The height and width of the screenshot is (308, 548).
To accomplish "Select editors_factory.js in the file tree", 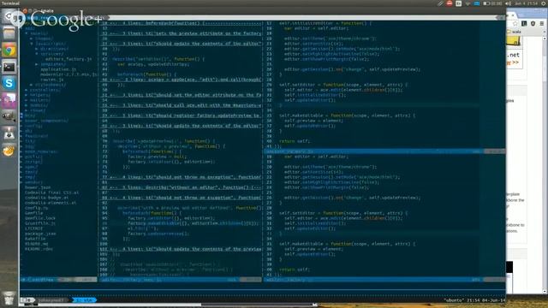I will [68, 59].
